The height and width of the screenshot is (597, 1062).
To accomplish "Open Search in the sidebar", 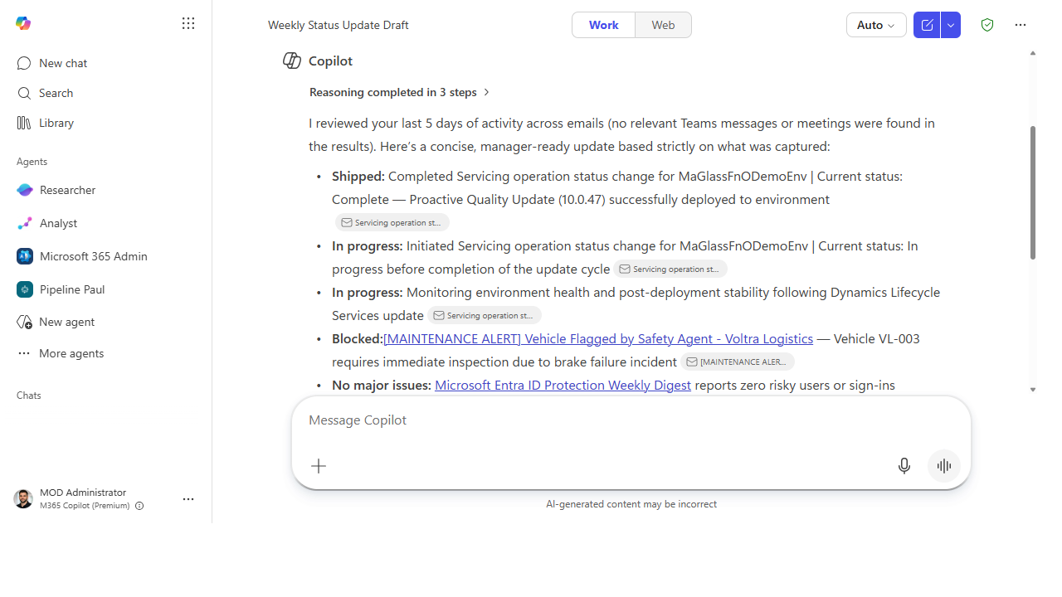I will click(x=56, y=93).
